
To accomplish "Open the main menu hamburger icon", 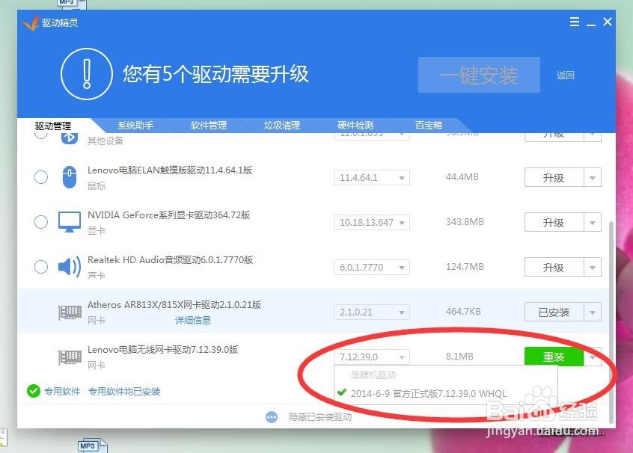I will pos(575,22).
